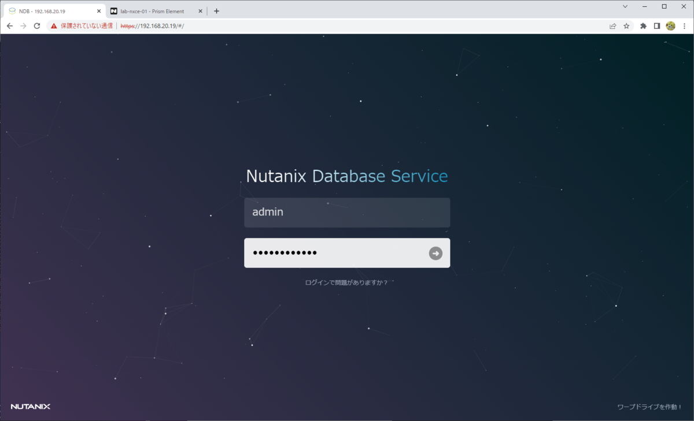
Task: Switch to NDB - 192.168.20.19 tab
Action: 55,11
